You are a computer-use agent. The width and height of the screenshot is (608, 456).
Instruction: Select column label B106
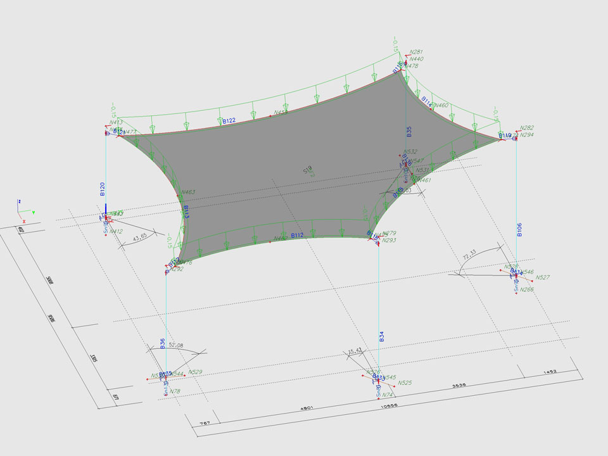click(519, 229)
